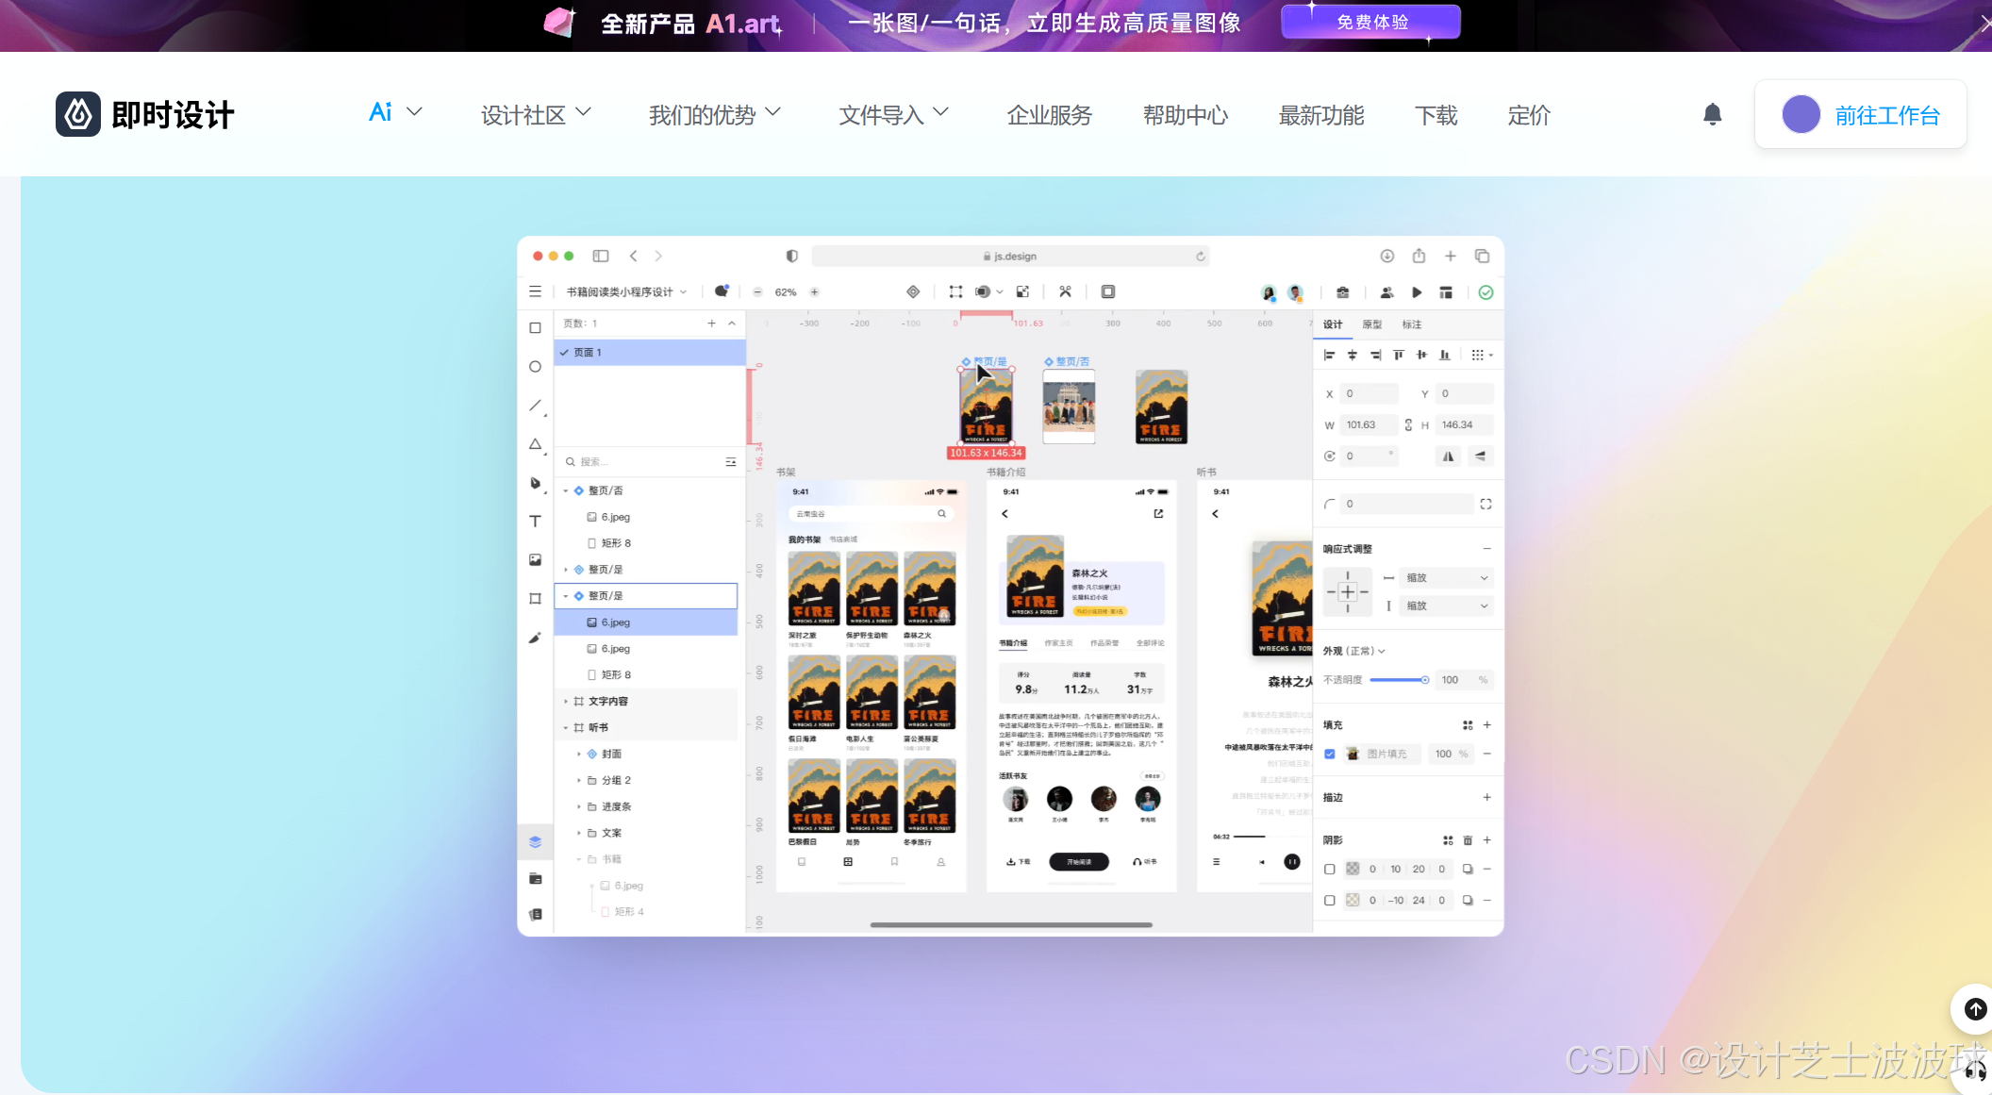Viewport: 1992px width, 1095px height.
Task: Enable the second shadow checkbox
Action: pos(1330,900)
